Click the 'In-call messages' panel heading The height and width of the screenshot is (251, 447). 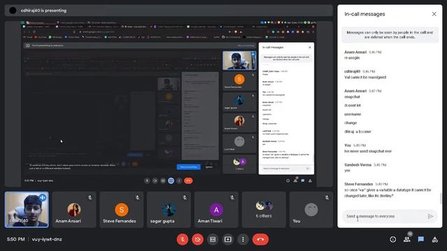[x=365, y=14]
